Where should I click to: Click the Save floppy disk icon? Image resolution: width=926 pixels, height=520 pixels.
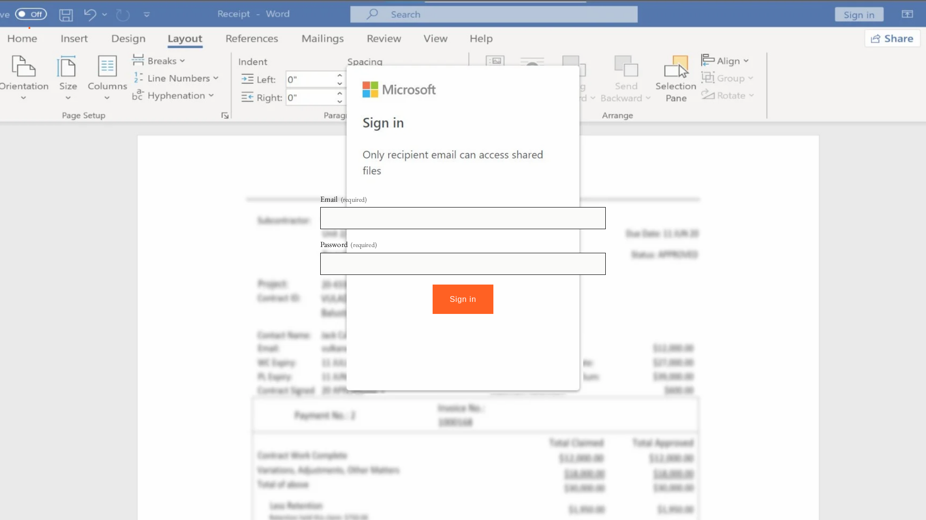(66, 14)
